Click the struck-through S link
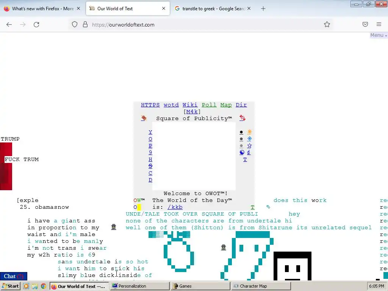388x291 pixels. 150,166
